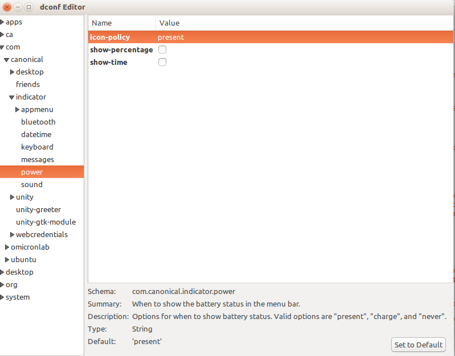
Task: Enable the show-percentage checkbox
Action: pyautogui.click(x=162, y=50)
